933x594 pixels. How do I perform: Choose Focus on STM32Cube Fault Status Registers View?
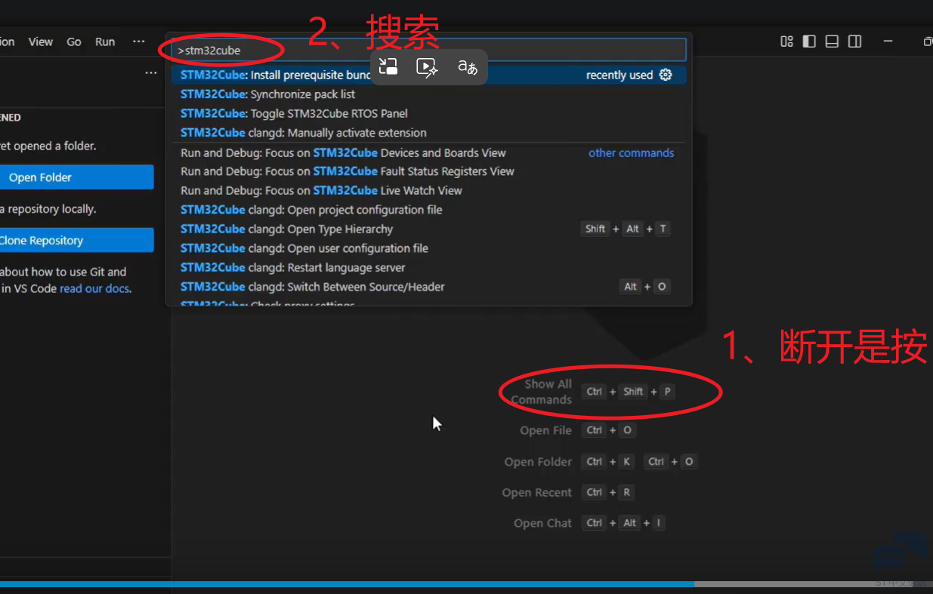(428, 171)
